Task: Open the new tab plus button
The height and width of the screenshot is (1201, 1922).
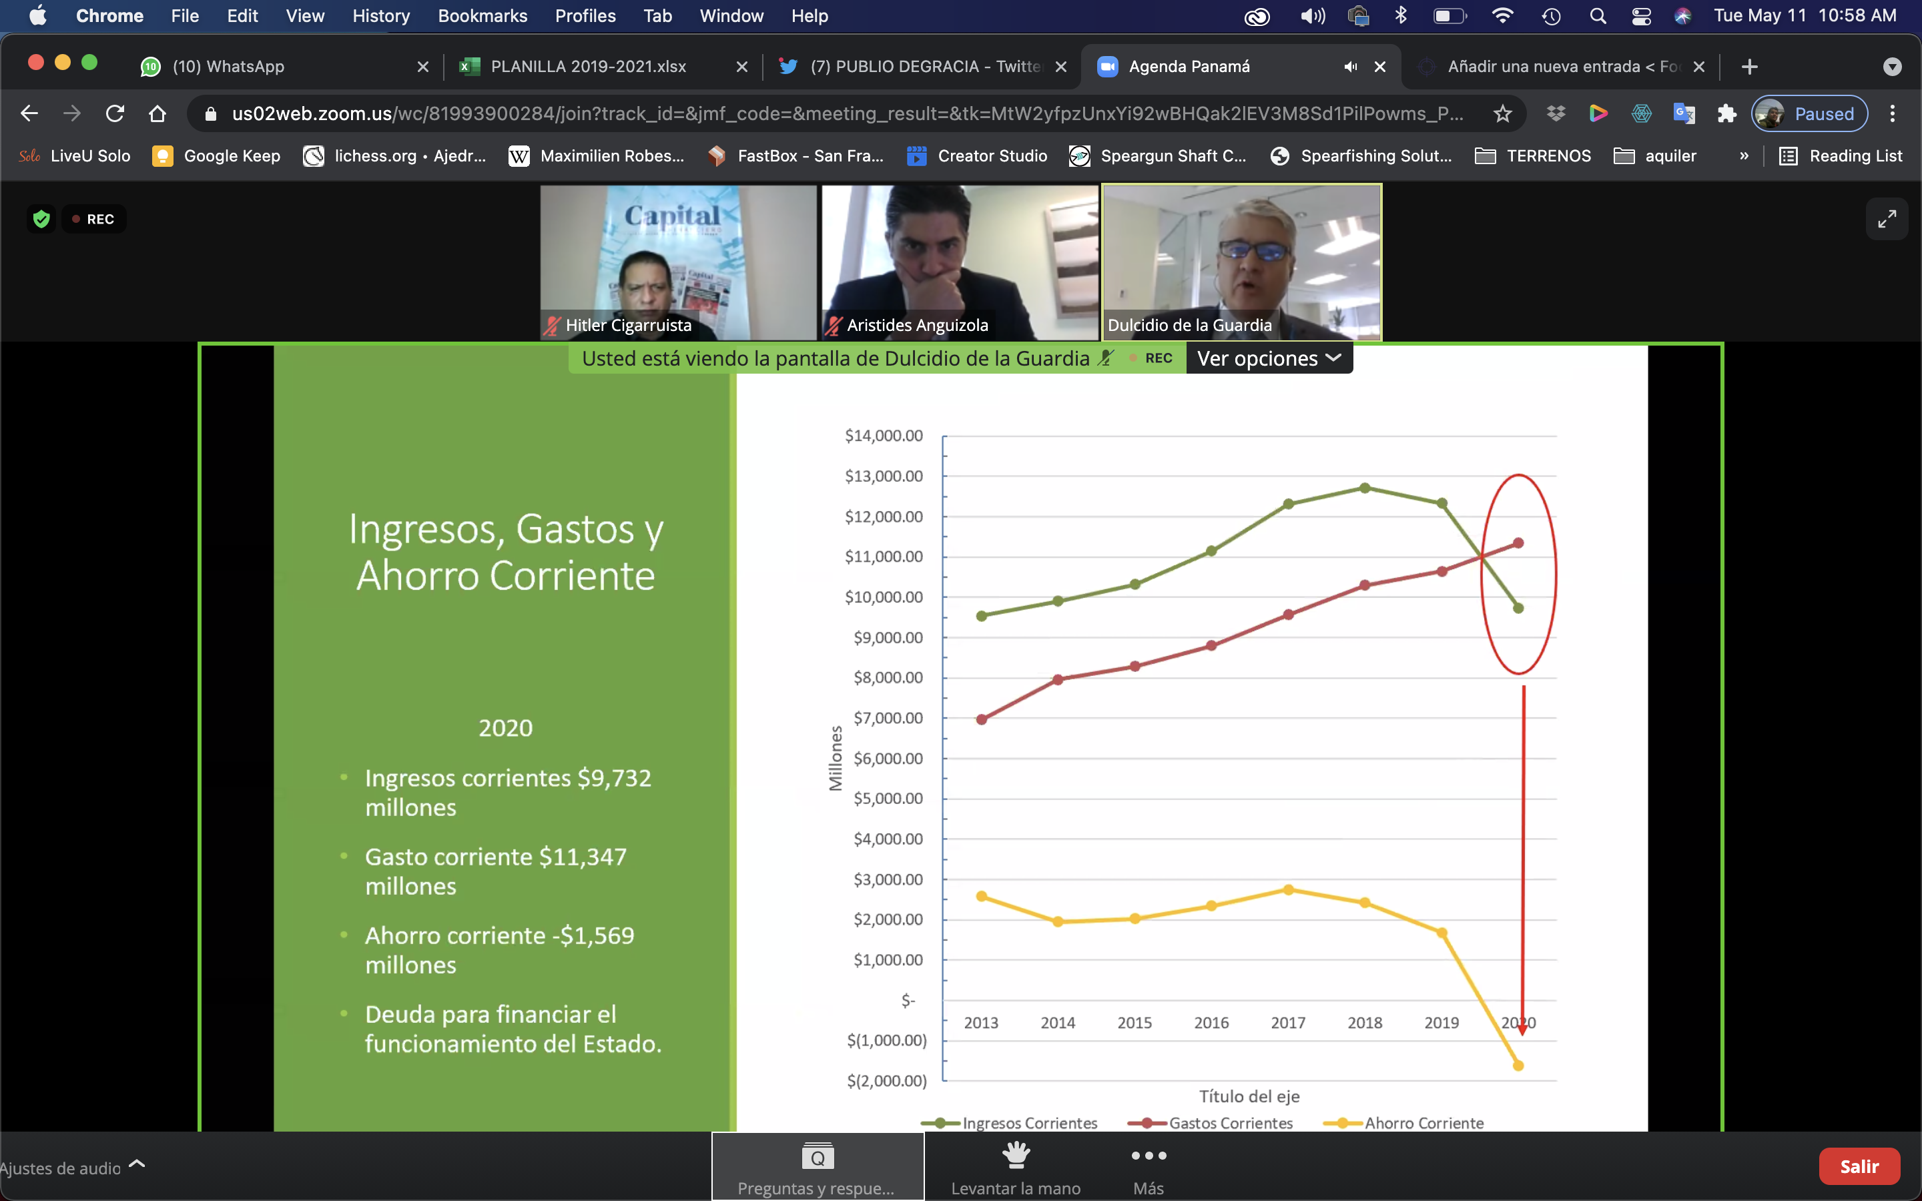Action: (1749, 67)
